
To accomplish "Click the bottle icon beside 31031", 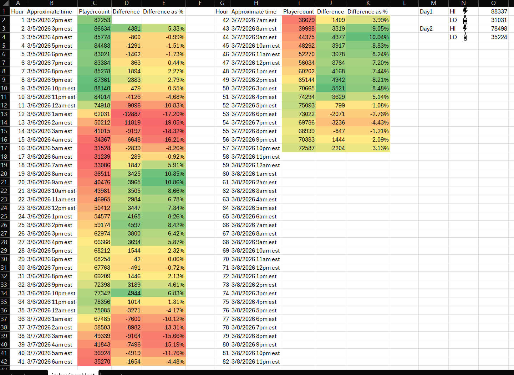I will [465, 20].
